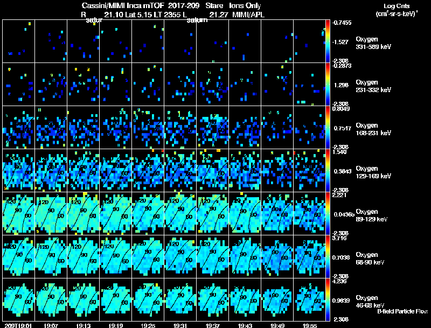Click the 19:55 time label
The image size is (431, 328).
pyautogui.click(x=309, y=325)
